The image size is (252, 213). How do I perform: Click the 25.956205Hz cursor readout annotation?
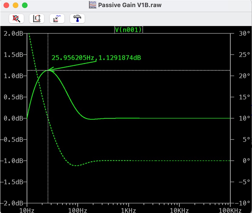96,58
